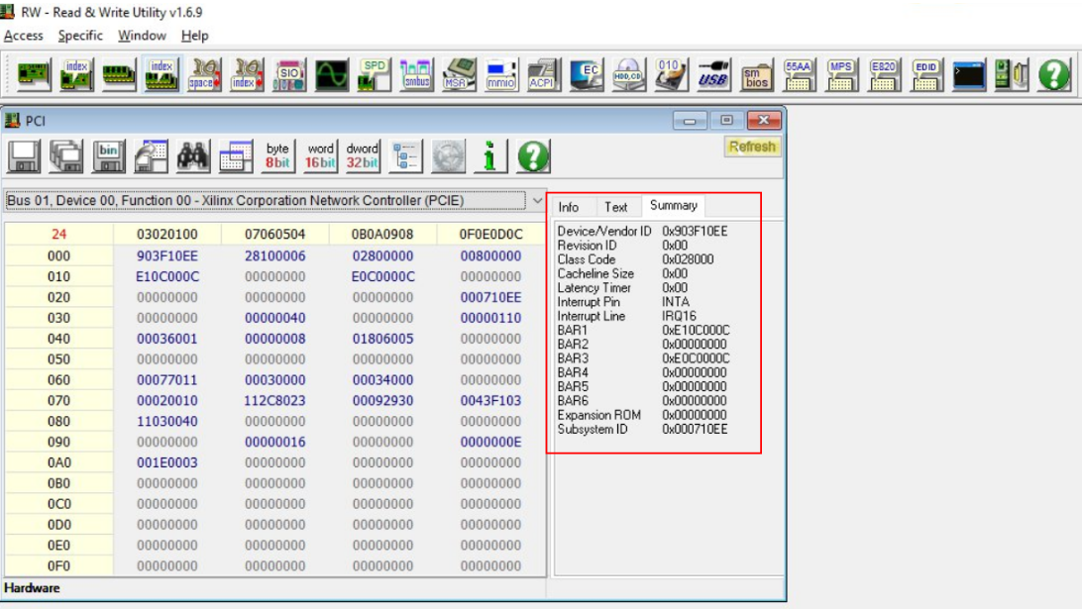Open the 55AA option ROM tool
The height and width of the screenshot is (609, 1082).
799,74
